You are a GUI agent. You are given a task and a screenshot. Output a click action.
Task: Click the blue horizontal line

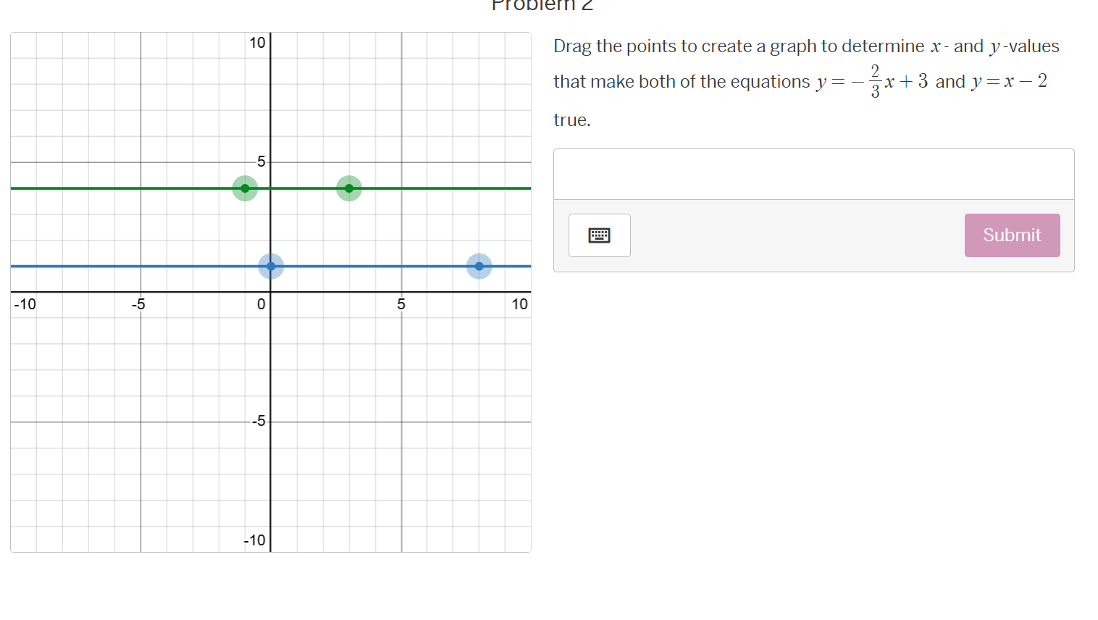(x=109, y=266)
